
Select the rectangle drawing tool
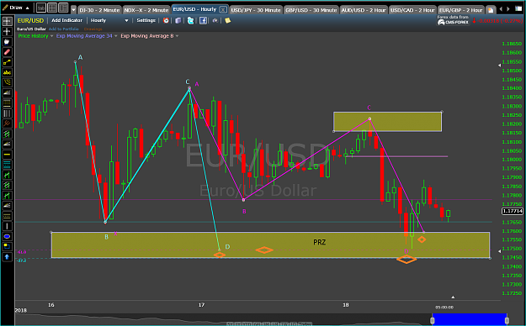click(7, 246)
